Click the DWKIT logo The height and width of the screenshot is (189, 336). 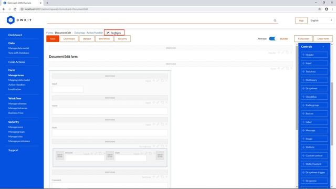19,20
